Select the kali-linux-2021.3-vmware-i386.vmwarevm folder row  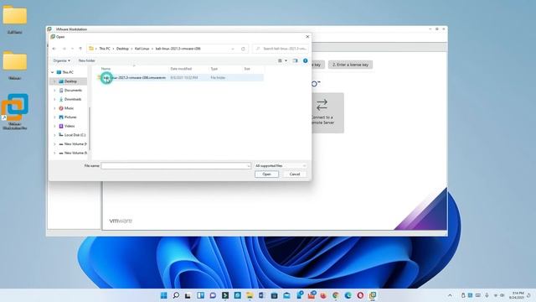pos(181,78)
